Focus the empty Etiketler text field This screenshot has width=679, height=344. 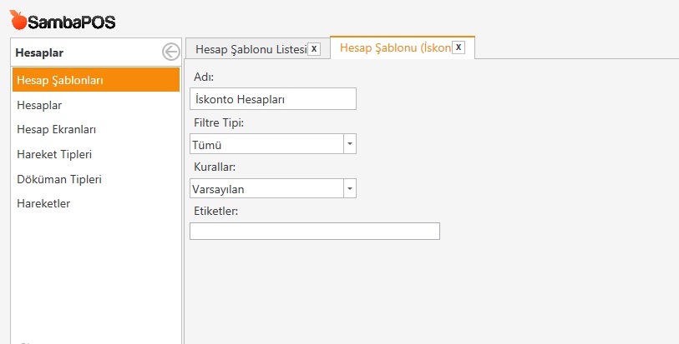(314, 231)
